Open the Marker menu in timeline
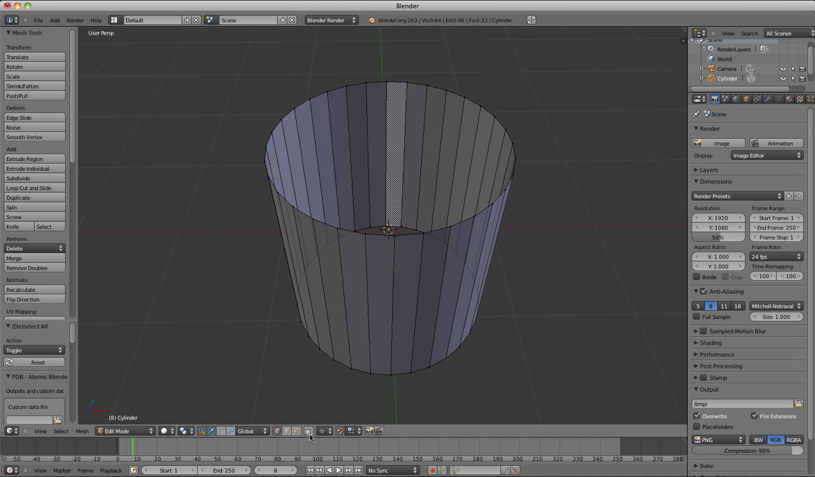This screenshot has height=477, width=815. [62, 470]
